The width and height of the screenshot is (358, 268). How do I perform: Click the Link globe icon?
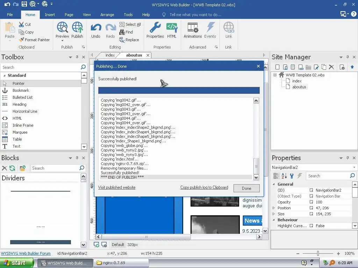229,27
